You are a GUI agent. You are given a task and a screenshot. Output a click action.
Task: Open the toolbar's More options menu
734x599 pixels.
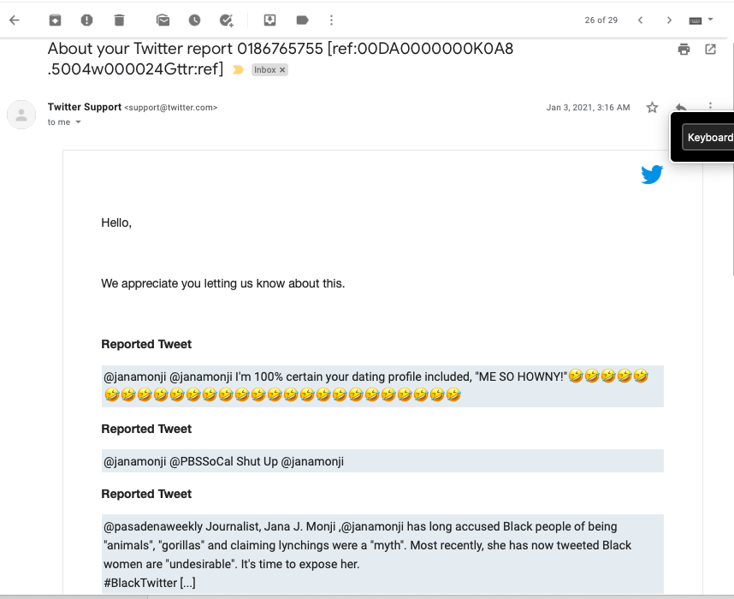tap(332, 20)
